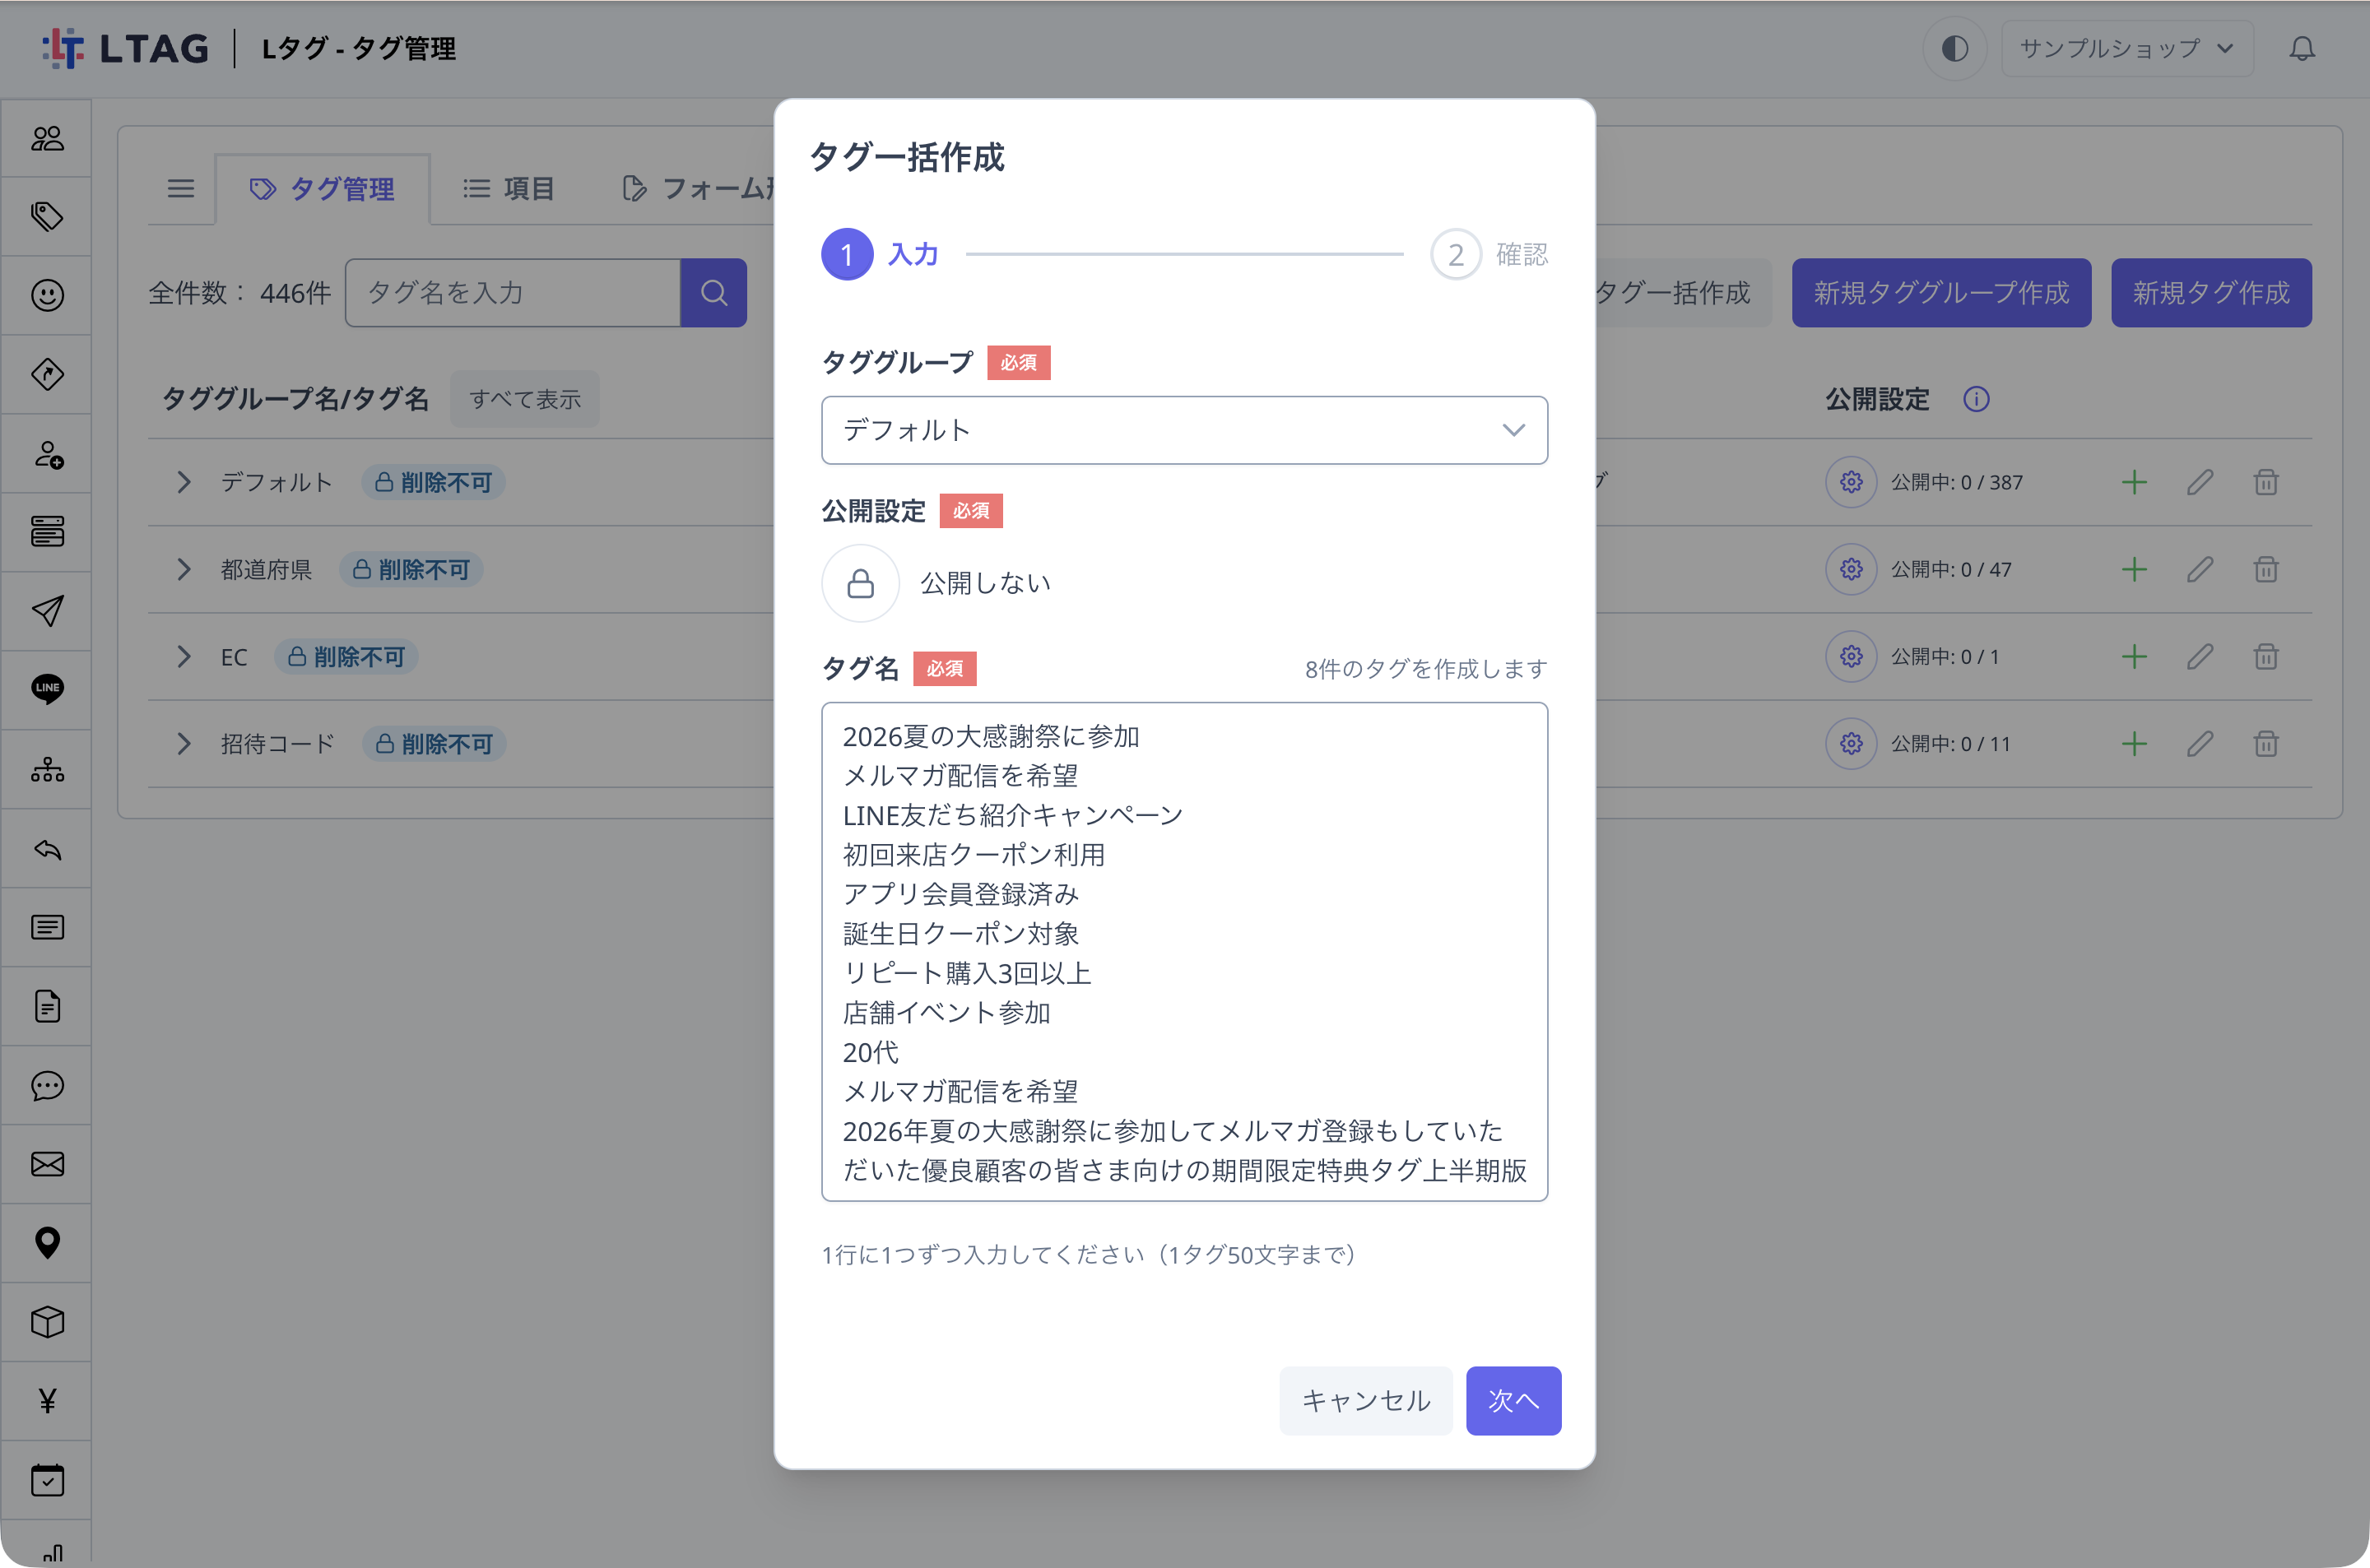The height and width of the screenshot is (1568, 2370).
Task: Open the hierarchy tree sidebar icon
Action: (x=47, y=769)
